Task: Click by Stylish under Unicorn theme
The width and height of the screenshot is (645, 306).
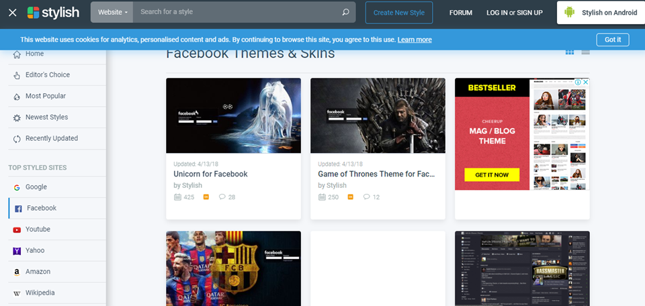Action: coord(187,186)
